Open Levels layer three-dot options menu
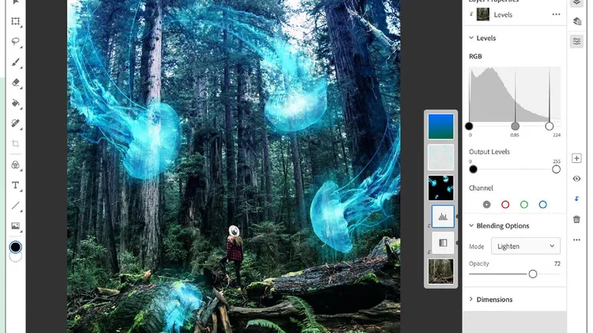The image size is (593, 333). click(556, 14)
